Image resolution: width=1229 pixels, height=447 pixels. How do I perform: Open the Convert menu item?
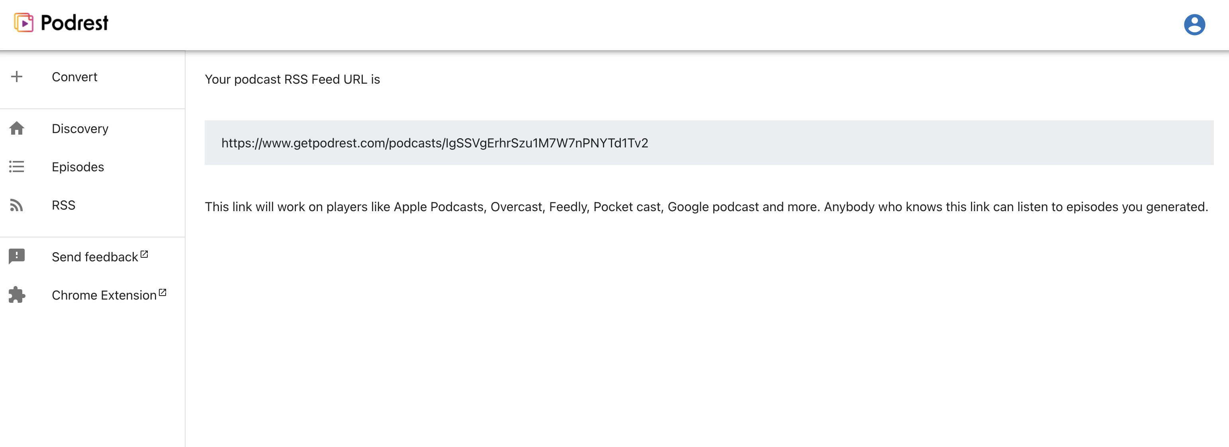[74, 77]
